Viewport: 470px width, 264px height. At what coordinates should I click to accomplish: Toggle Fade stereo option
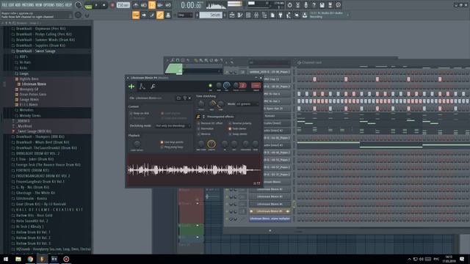238,129
